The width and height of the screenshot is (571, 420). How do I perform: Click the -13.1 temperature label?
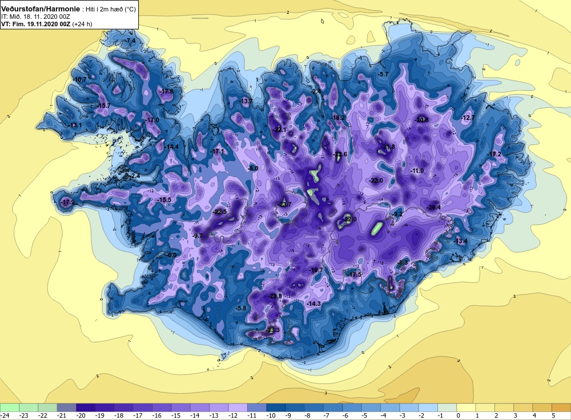(75, 125)
